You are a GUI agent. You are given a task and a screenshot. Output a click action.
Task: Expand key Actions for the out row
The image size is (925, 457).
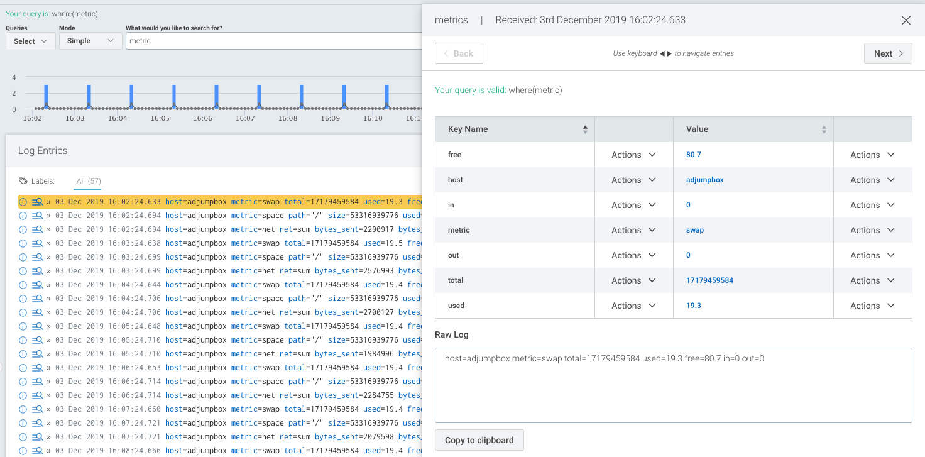[x=633, y=255]
